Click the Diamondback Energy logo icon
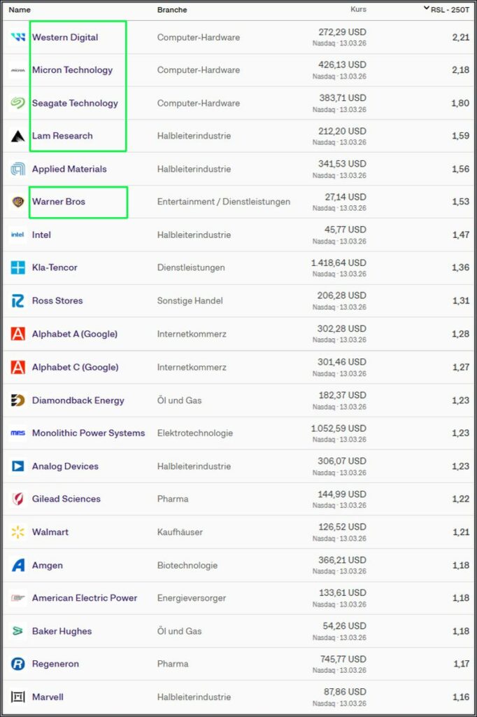The height and width of the screenshot is (717, 477). [x=18, y=401]
